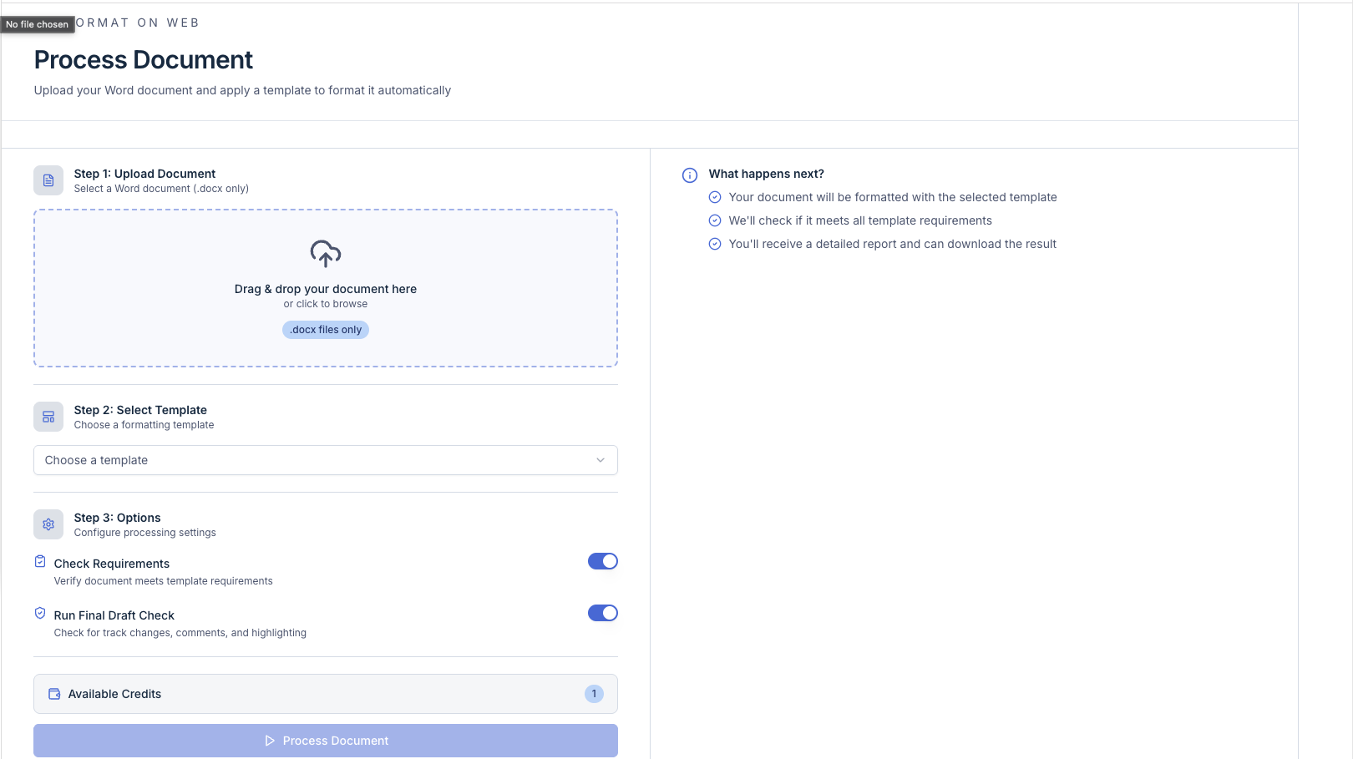Click the cloud upload icon
Image resolution: width=1353 pixels, height=759 pixels.
tap(325, 253)
